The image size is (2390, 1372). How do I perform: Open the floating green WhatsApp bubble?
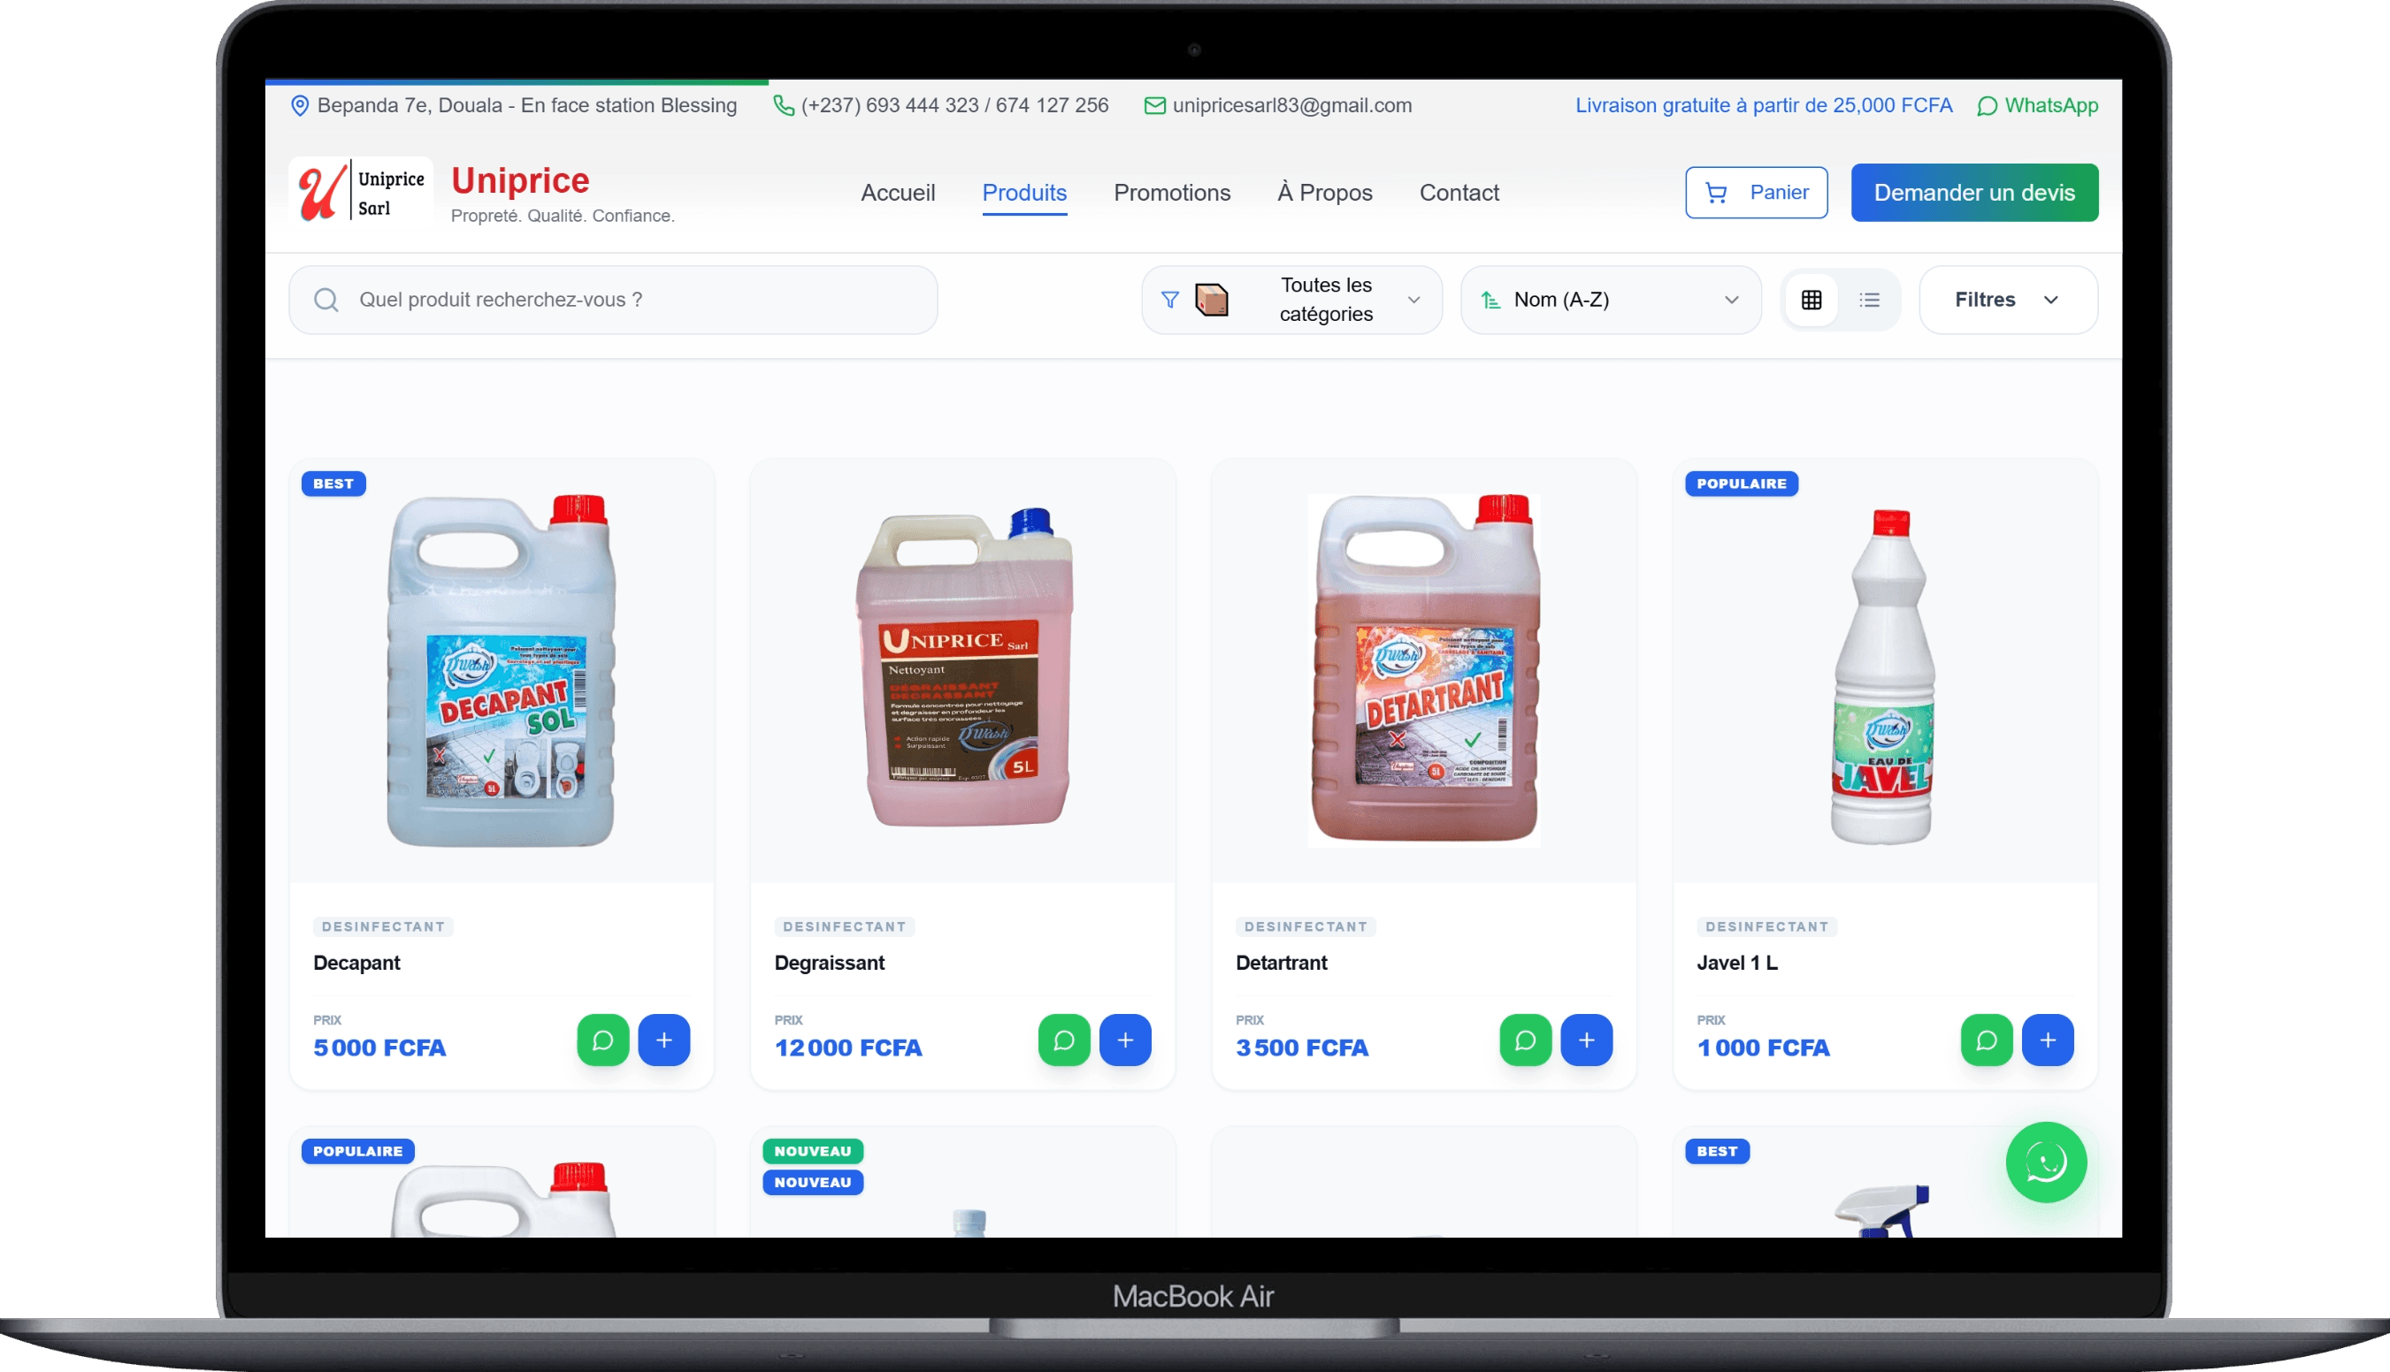(2046, 1162)
